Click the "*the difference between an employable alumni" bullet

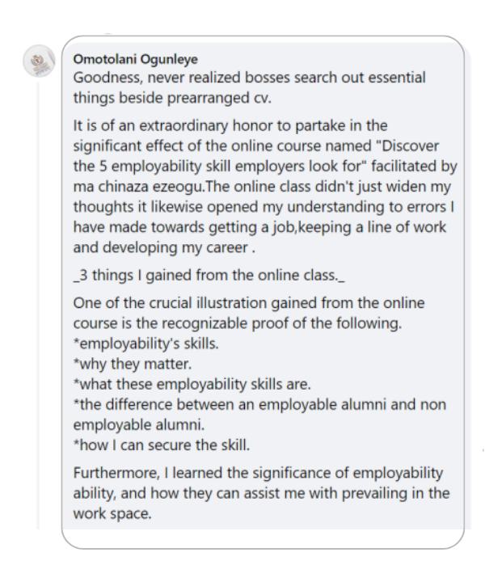[x=259, y=403]
